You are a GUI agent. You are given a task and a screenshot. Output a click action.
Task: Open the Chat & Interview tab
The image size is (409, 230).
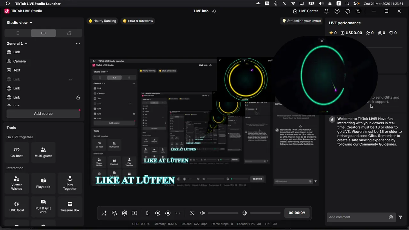(x=138, y=21)
